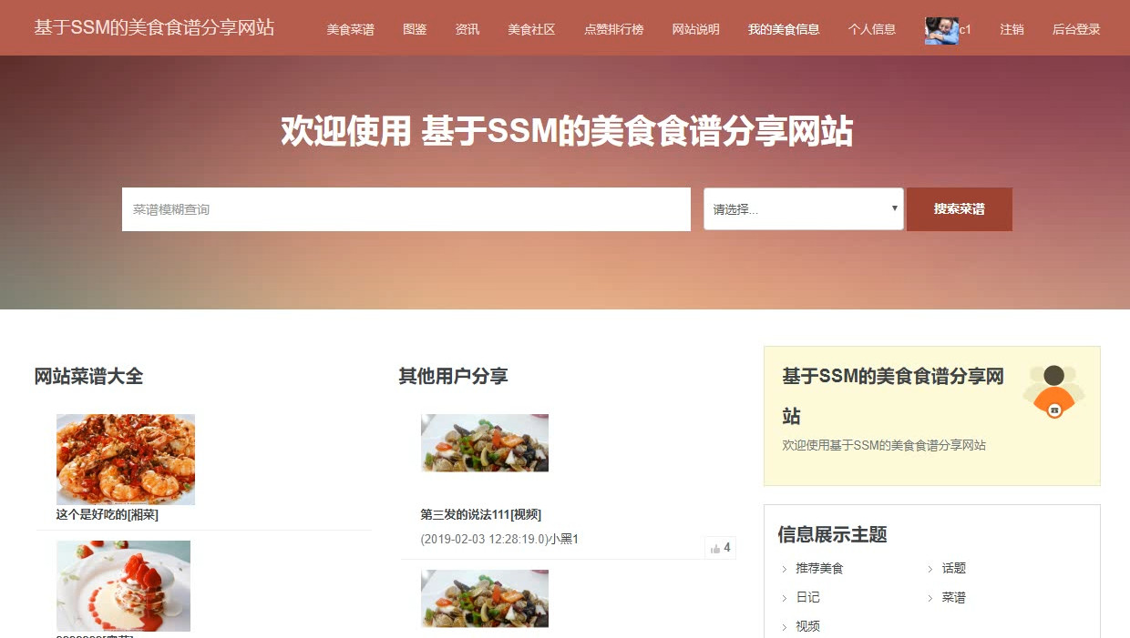Click the site title 基于SSM的美食食谱分享网站 in header

(x=154, y=27)
